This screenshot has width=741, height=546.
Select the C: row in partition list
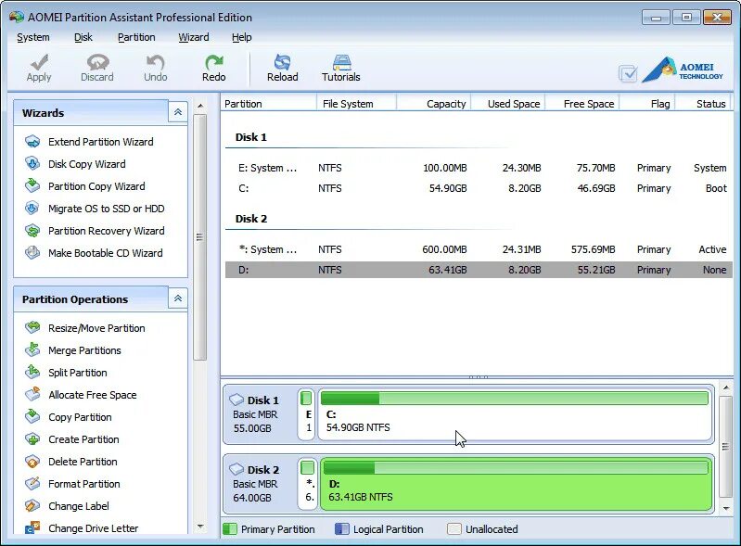tap(479, 188)
